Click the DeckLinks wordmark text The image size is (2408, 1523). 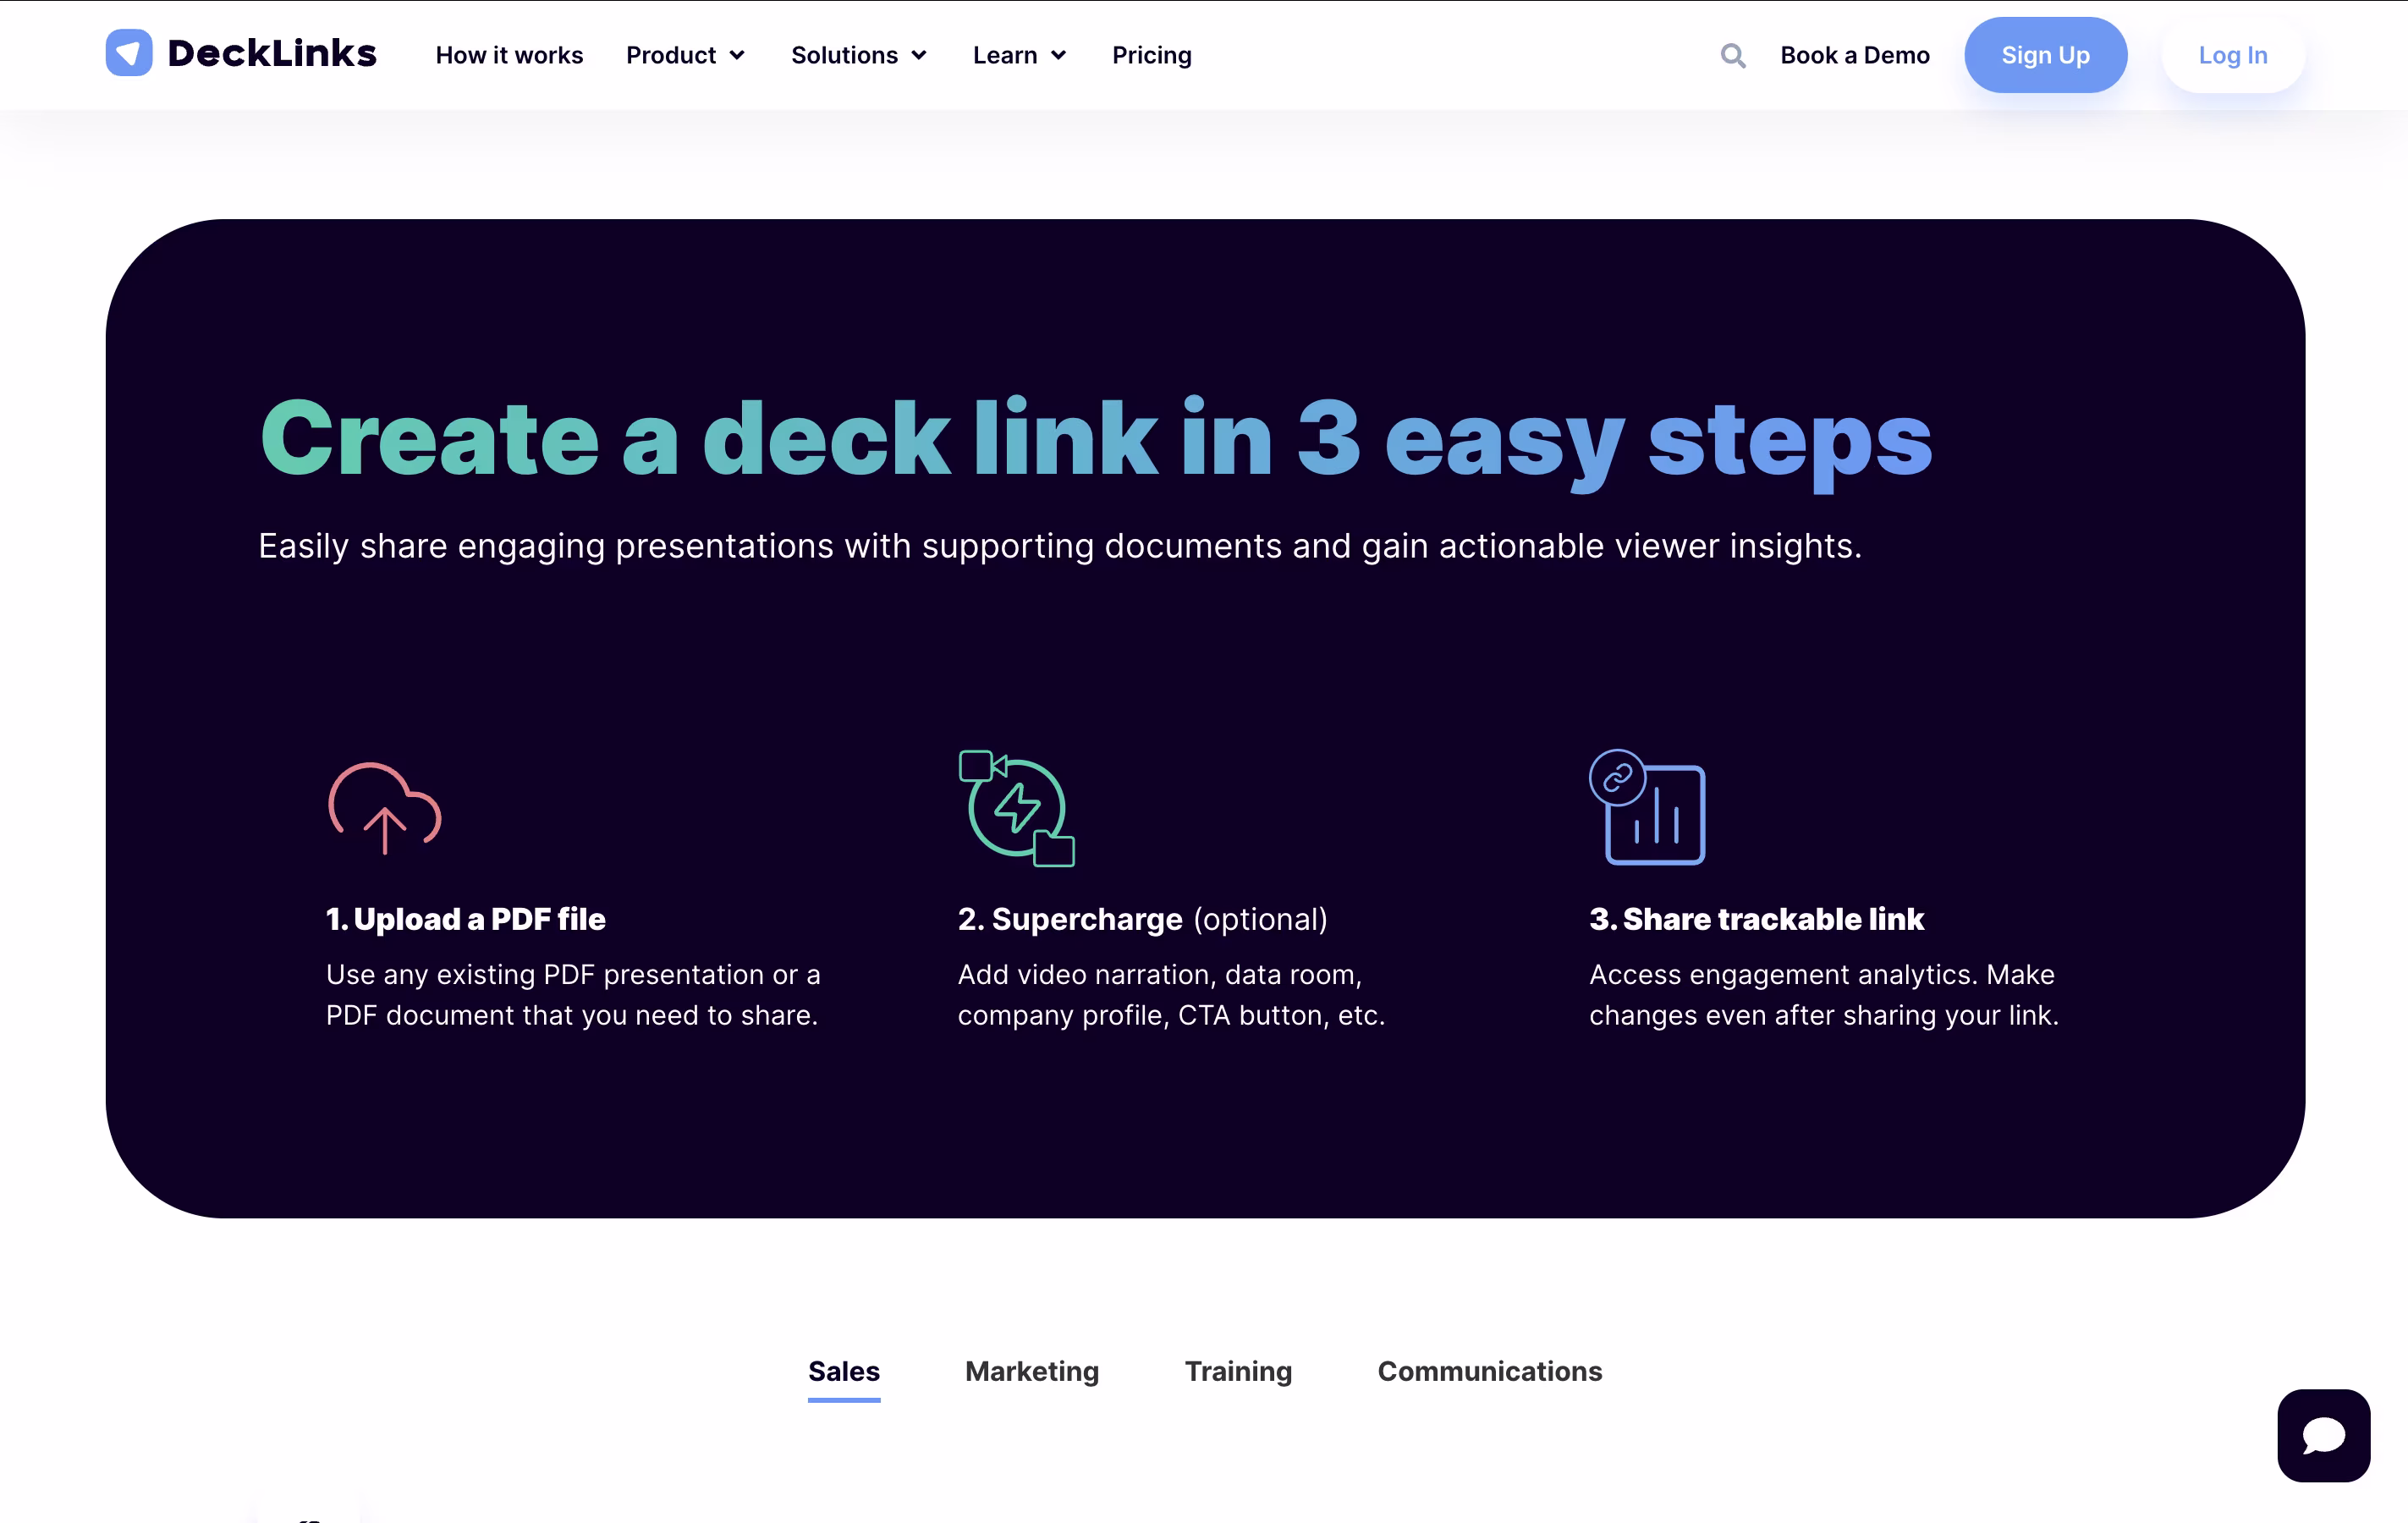(x=272, y=54)
